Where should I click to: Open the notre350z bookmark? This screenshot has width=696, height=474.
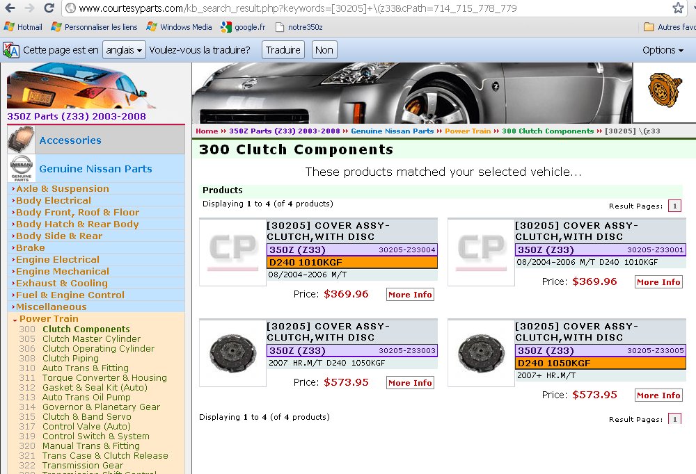299,27
